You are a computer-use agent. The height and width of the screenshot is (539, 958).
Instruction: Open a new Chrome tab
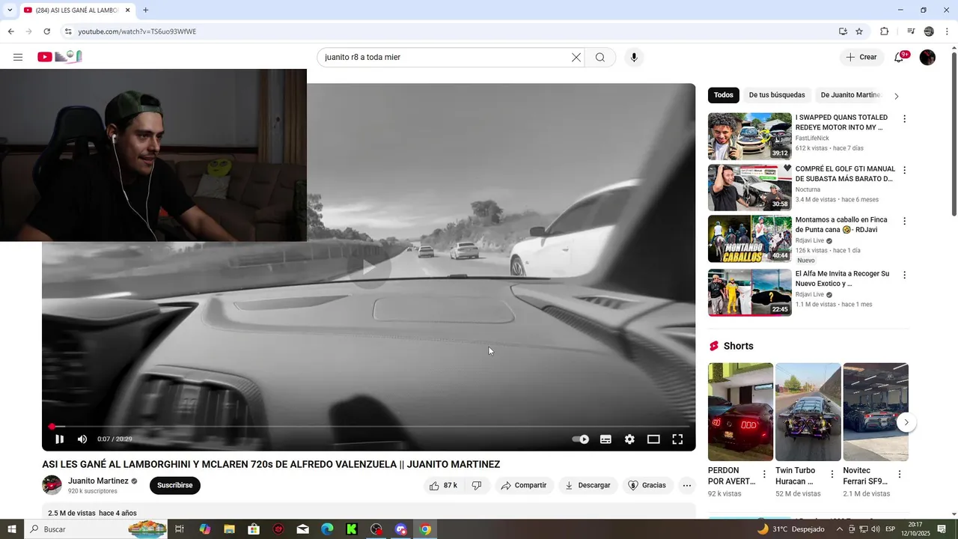(146, 10)
